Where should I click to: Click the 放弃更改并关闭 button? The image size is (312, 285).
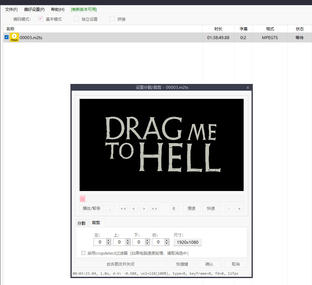click(121, 264)
